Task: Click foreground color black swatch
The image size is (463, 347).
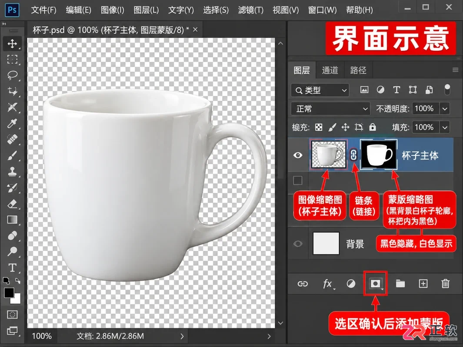Action: [x=9, y=293]
